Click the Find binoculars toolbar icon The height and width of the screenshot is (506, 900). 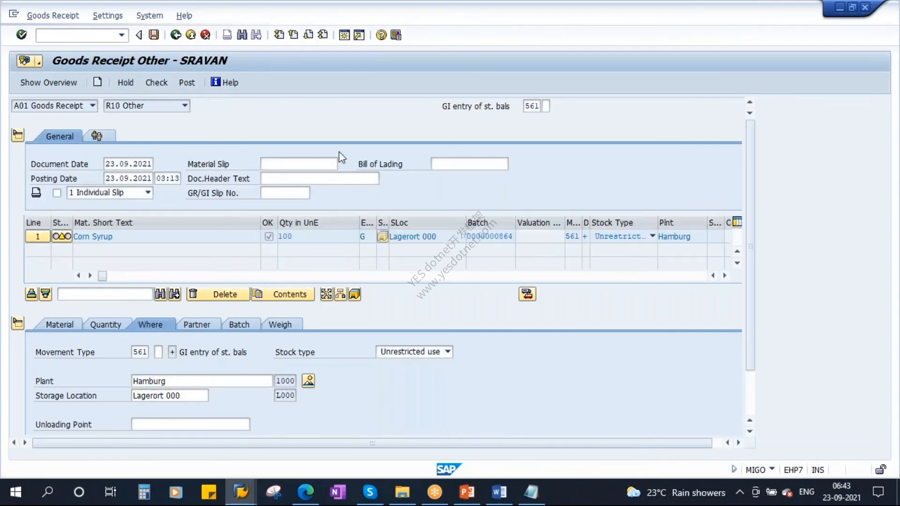tap(242, 35)
